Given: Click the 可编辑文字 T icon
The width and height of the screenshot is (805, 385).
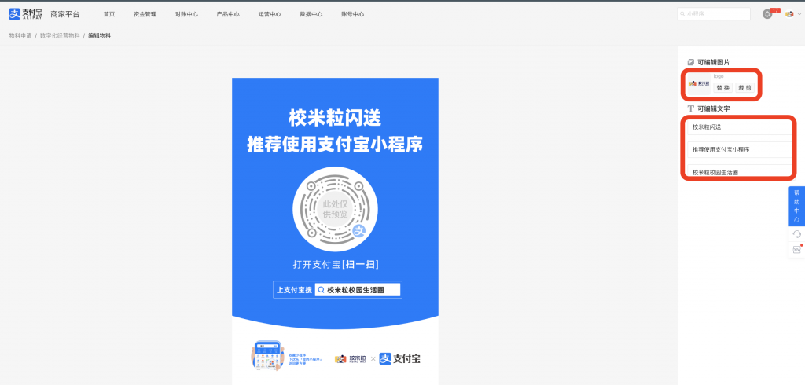Looking at the screenshot, I should pyautogui.click(x=690, y=109).
